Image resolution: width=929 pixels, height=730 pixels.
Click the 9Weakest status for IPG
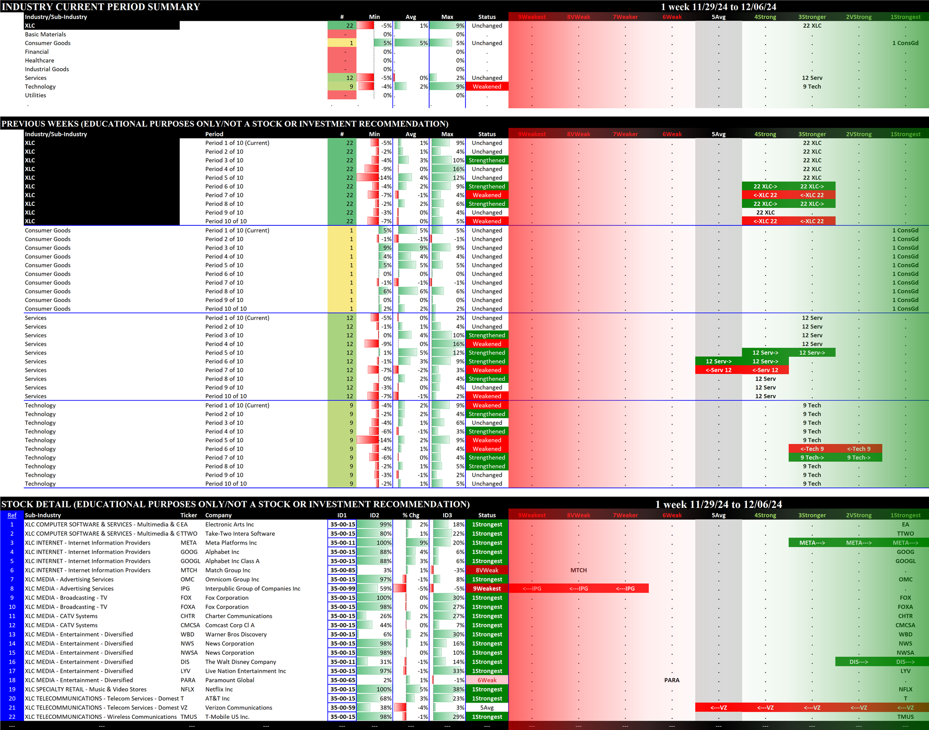coord(487,589)
